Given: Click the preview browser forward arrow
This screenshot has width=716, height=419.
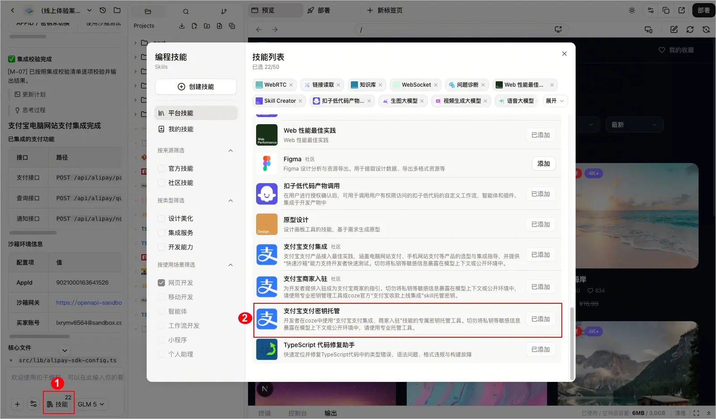Looking at the screenshot, I should click(x=275, y=29).
